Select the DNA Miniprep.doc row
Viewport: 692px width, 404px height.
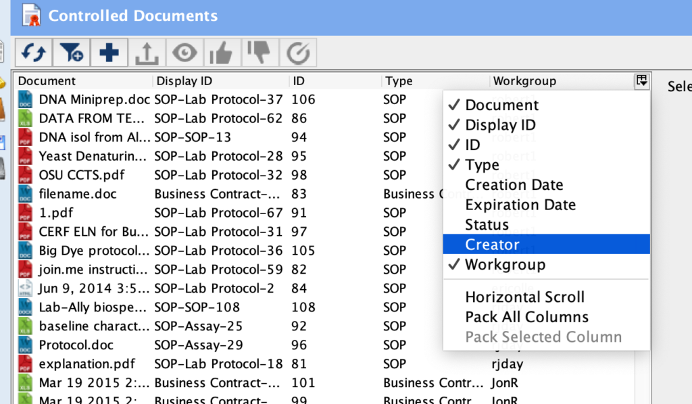click(x=94, y=99)
